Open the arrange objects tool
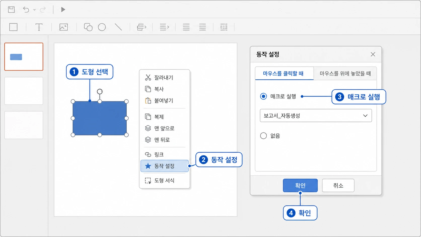The height and width of the screenshot is (237, 421). 142,27
